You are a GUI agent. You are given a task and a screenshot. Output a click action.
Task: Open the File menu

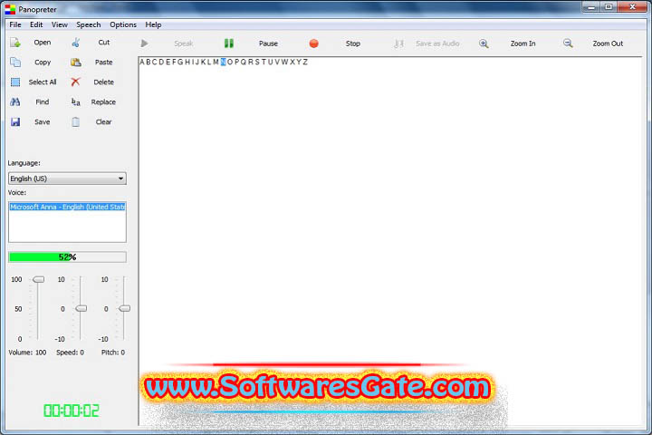[x=15, y=24]
